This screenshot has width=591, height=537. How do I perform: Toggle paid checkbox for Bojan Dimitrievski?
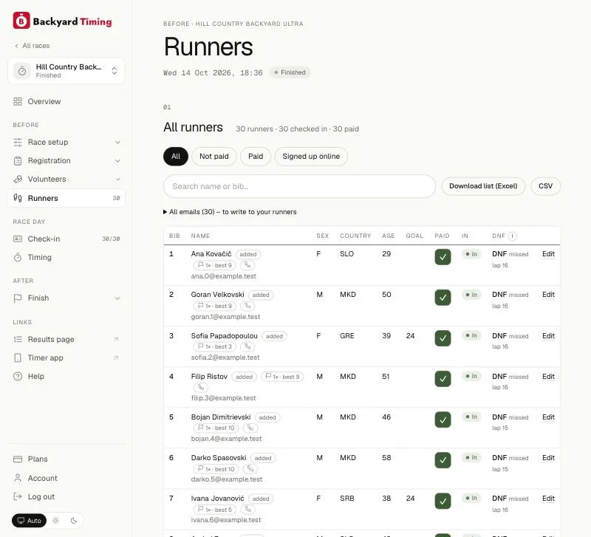[x=443, y=420]
